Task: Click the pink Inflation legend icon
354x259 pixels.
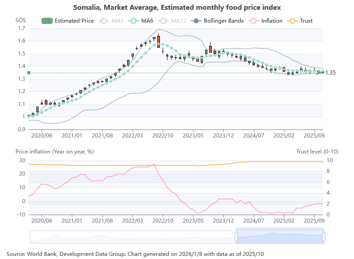Action: (254, 21)
